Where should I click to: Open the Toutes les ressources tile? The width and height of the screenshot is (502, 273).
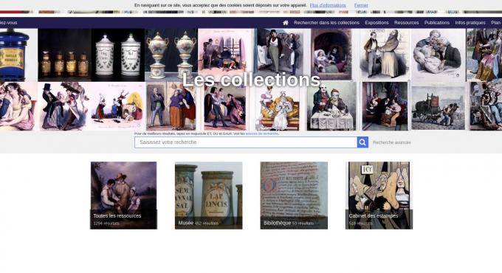123,196
